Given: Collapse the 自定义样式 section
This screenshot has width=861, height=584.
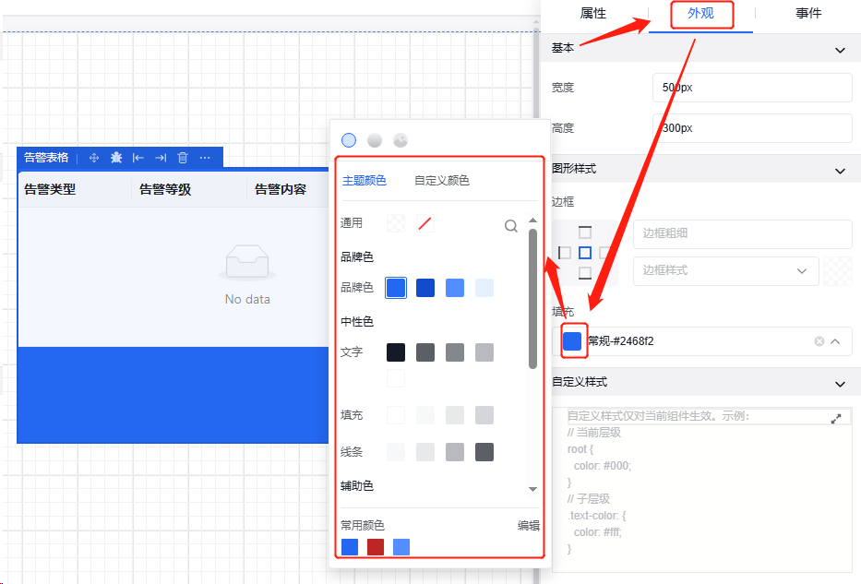Looking at the screenshot, I should pos(840,384).
